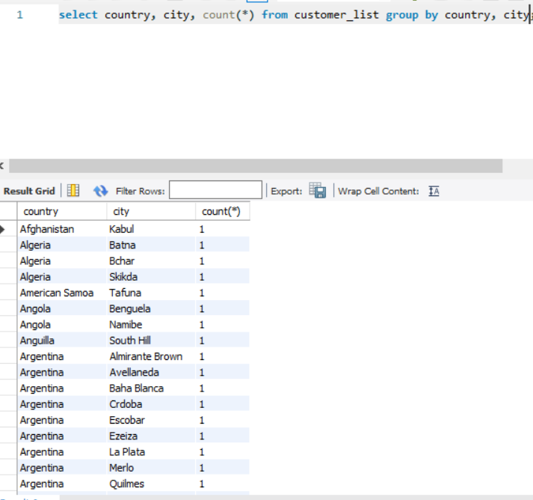The image size is (533, 500).
Task: Select the count cell in Quilmes row
Action: (x=223, y=484)
